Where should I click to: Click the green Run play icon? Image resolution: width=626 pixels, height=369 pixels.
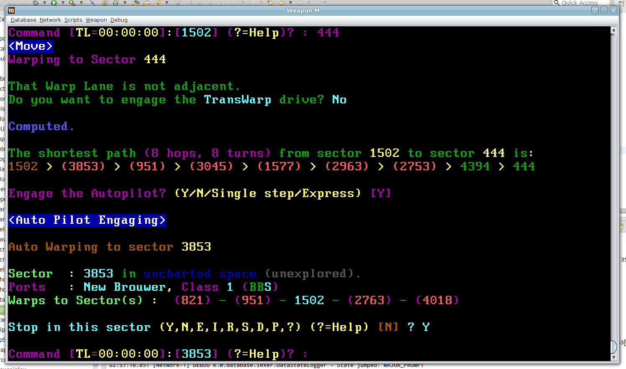(54, 3)
